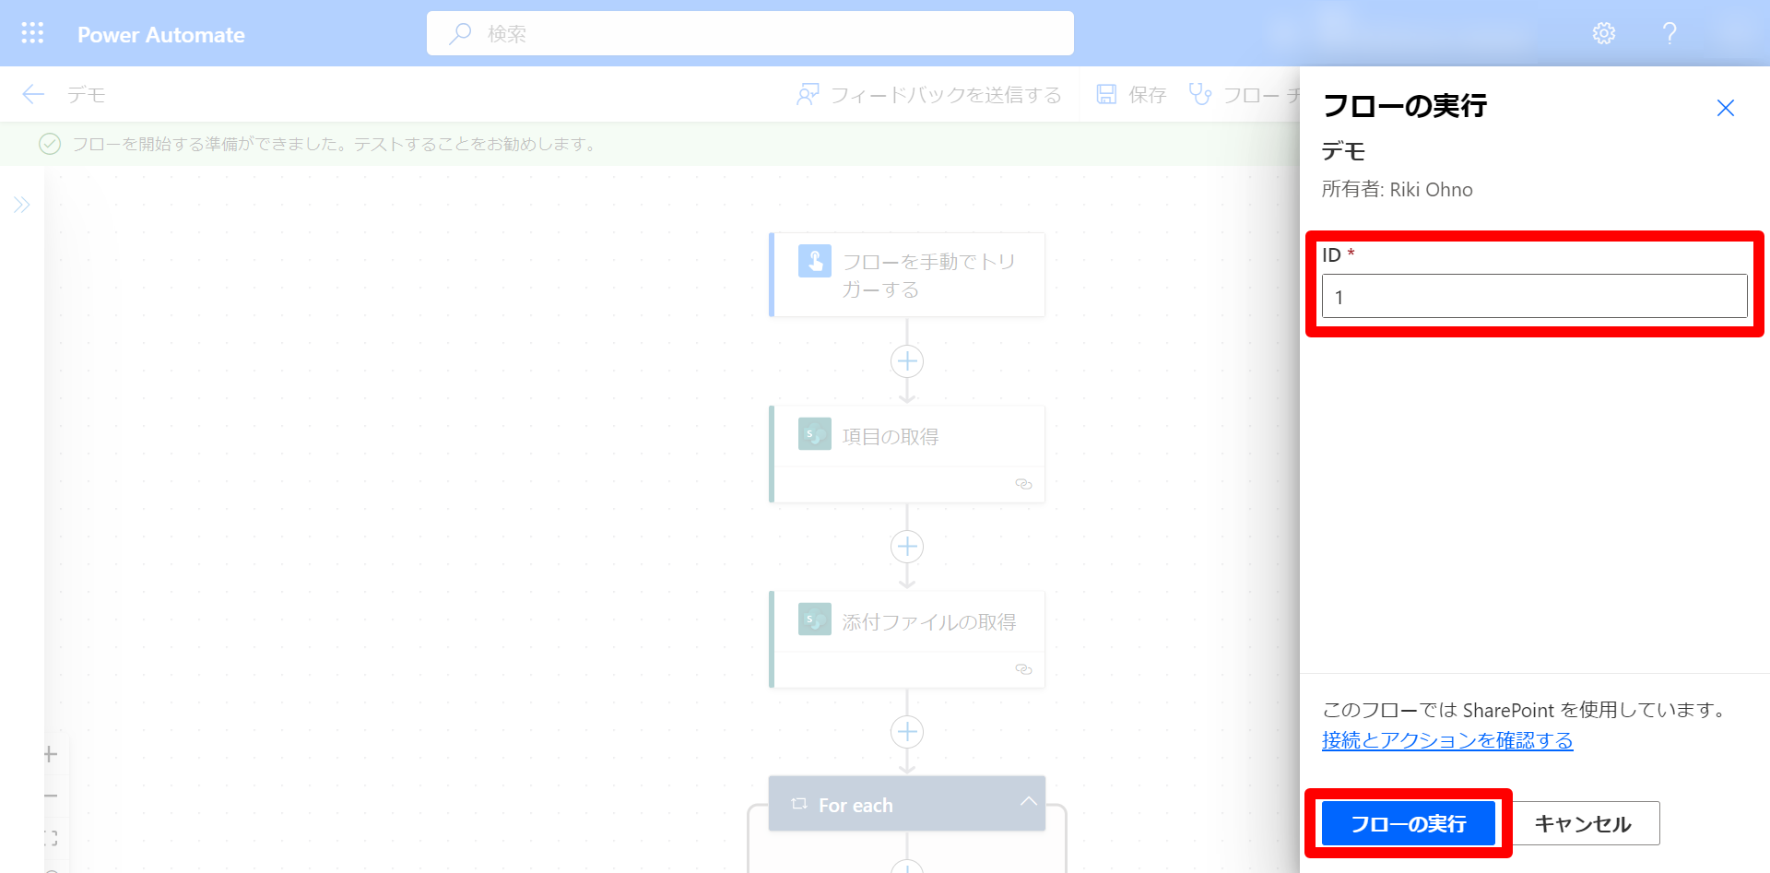Viewport: 1770px width, 873px height.
Task: Zoom into the canvas with the plus control
Action: click(x=49, y=754)
